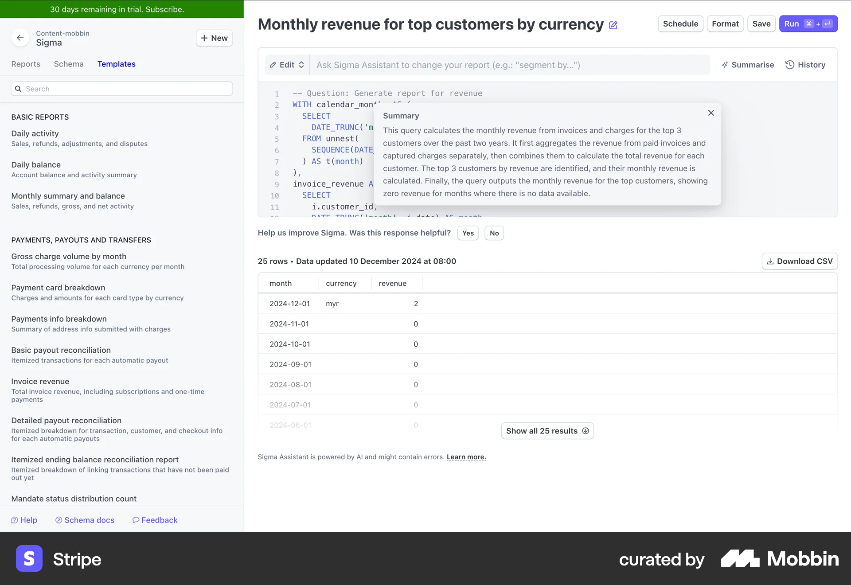
Task: Navigate back using the back arrow icon
Action: point(20,38)
